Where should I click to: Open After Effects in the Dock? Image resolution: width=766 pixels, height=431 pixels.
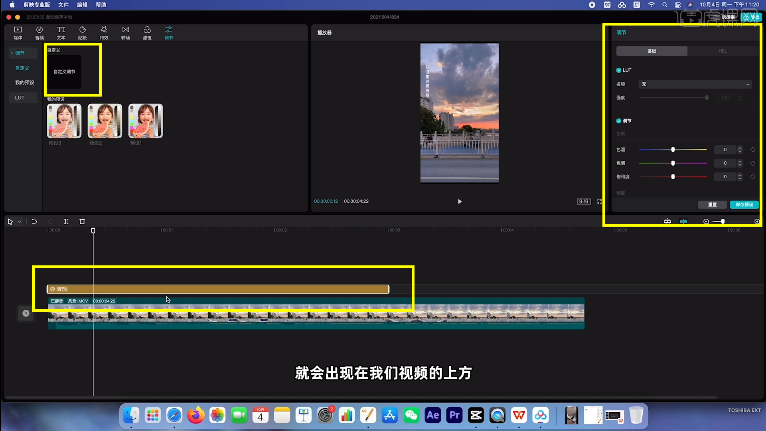433,415
